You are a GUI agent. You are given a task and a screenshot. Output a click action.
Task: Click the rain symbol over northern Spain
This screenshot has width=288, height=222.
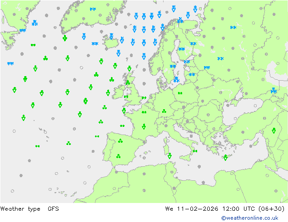point(120,141)
